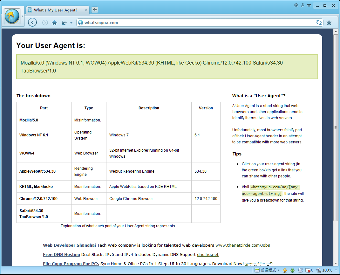The width and height of the screenshot is (340, 275).
Task: Close the What's My User Agent? tab
Action: [x=86, y=10]
